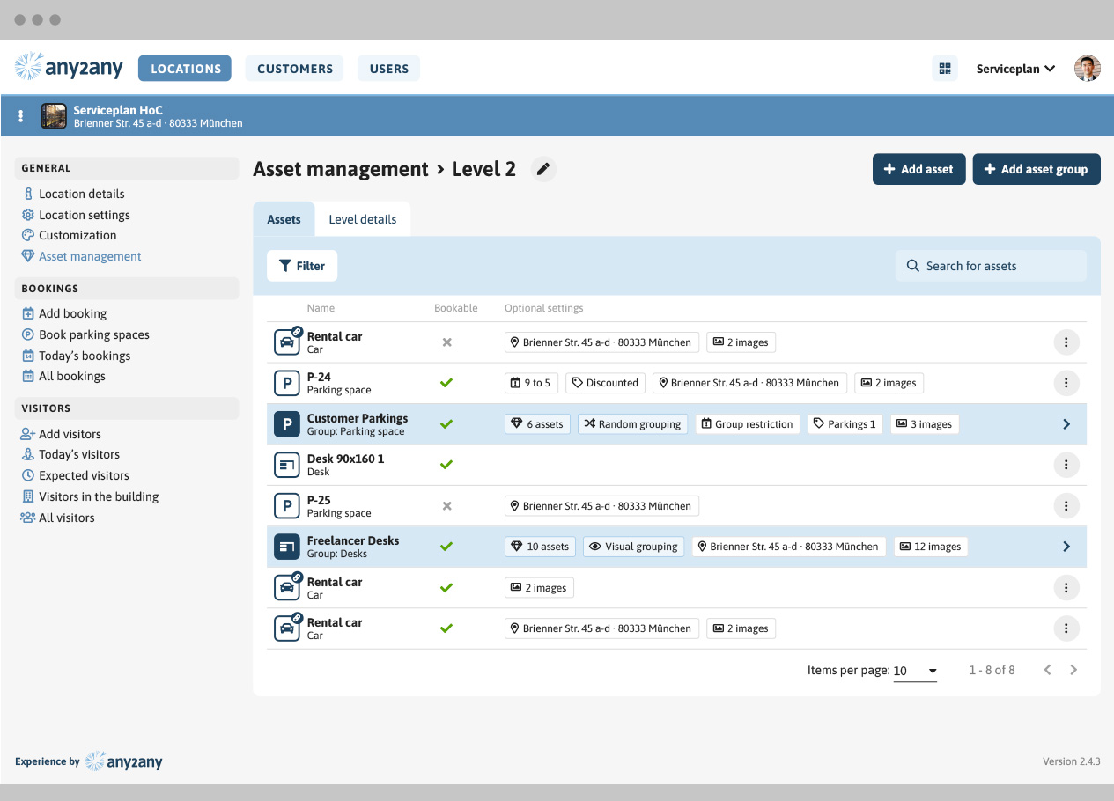1114x801 pixels.
Task: Open three-dot menu for Desk 90x160 1
Action: [1066, 465]
